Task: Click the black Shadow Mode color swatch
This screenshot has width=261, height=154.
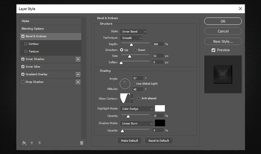Action: tap(160, 123)
